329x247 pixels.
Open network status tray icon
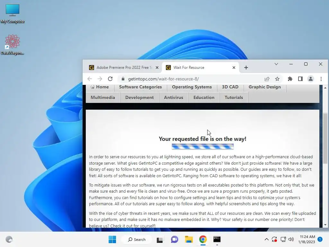pyautogui.click(x=283, y=239)
